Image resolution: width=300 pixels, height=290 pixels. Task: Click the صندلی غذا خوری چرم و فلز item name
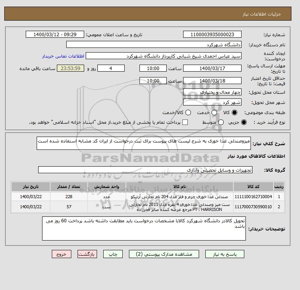[180, 197]
